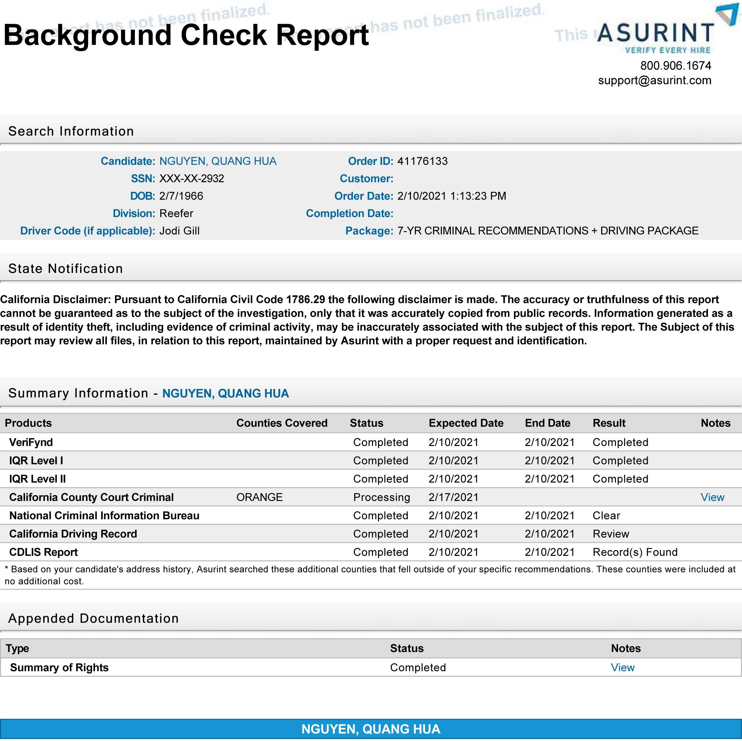Click Order ID value 41176133
Screen dimensions: 742x741
tap(422, 161)
